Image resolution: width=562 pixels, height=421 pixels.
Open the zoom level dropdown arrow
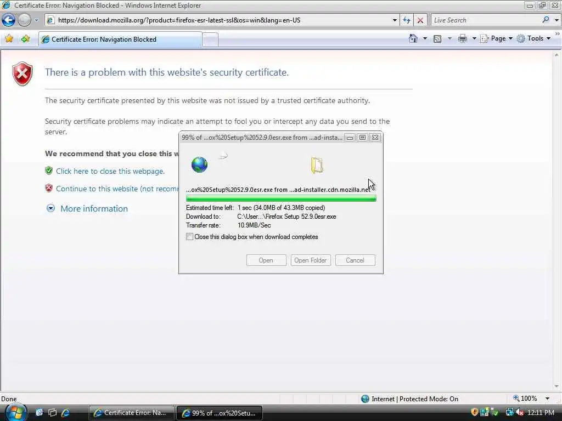(547, 399)
